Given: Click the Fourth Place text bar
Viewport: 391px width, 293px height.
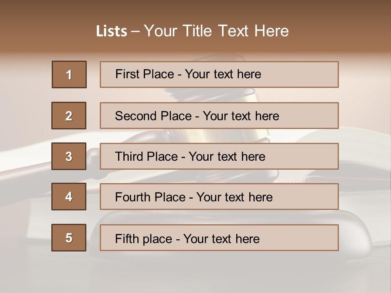Looking at the screenshot, I should [219, 197].
